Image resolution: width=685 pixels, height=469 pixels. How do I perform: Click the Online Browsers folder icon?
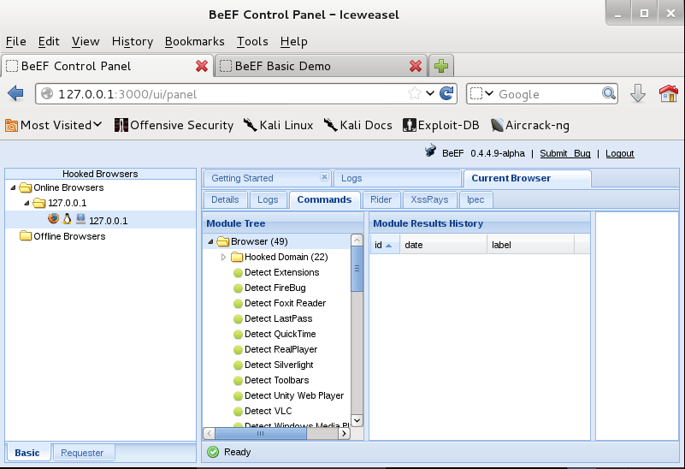click(x=26, y=187)
